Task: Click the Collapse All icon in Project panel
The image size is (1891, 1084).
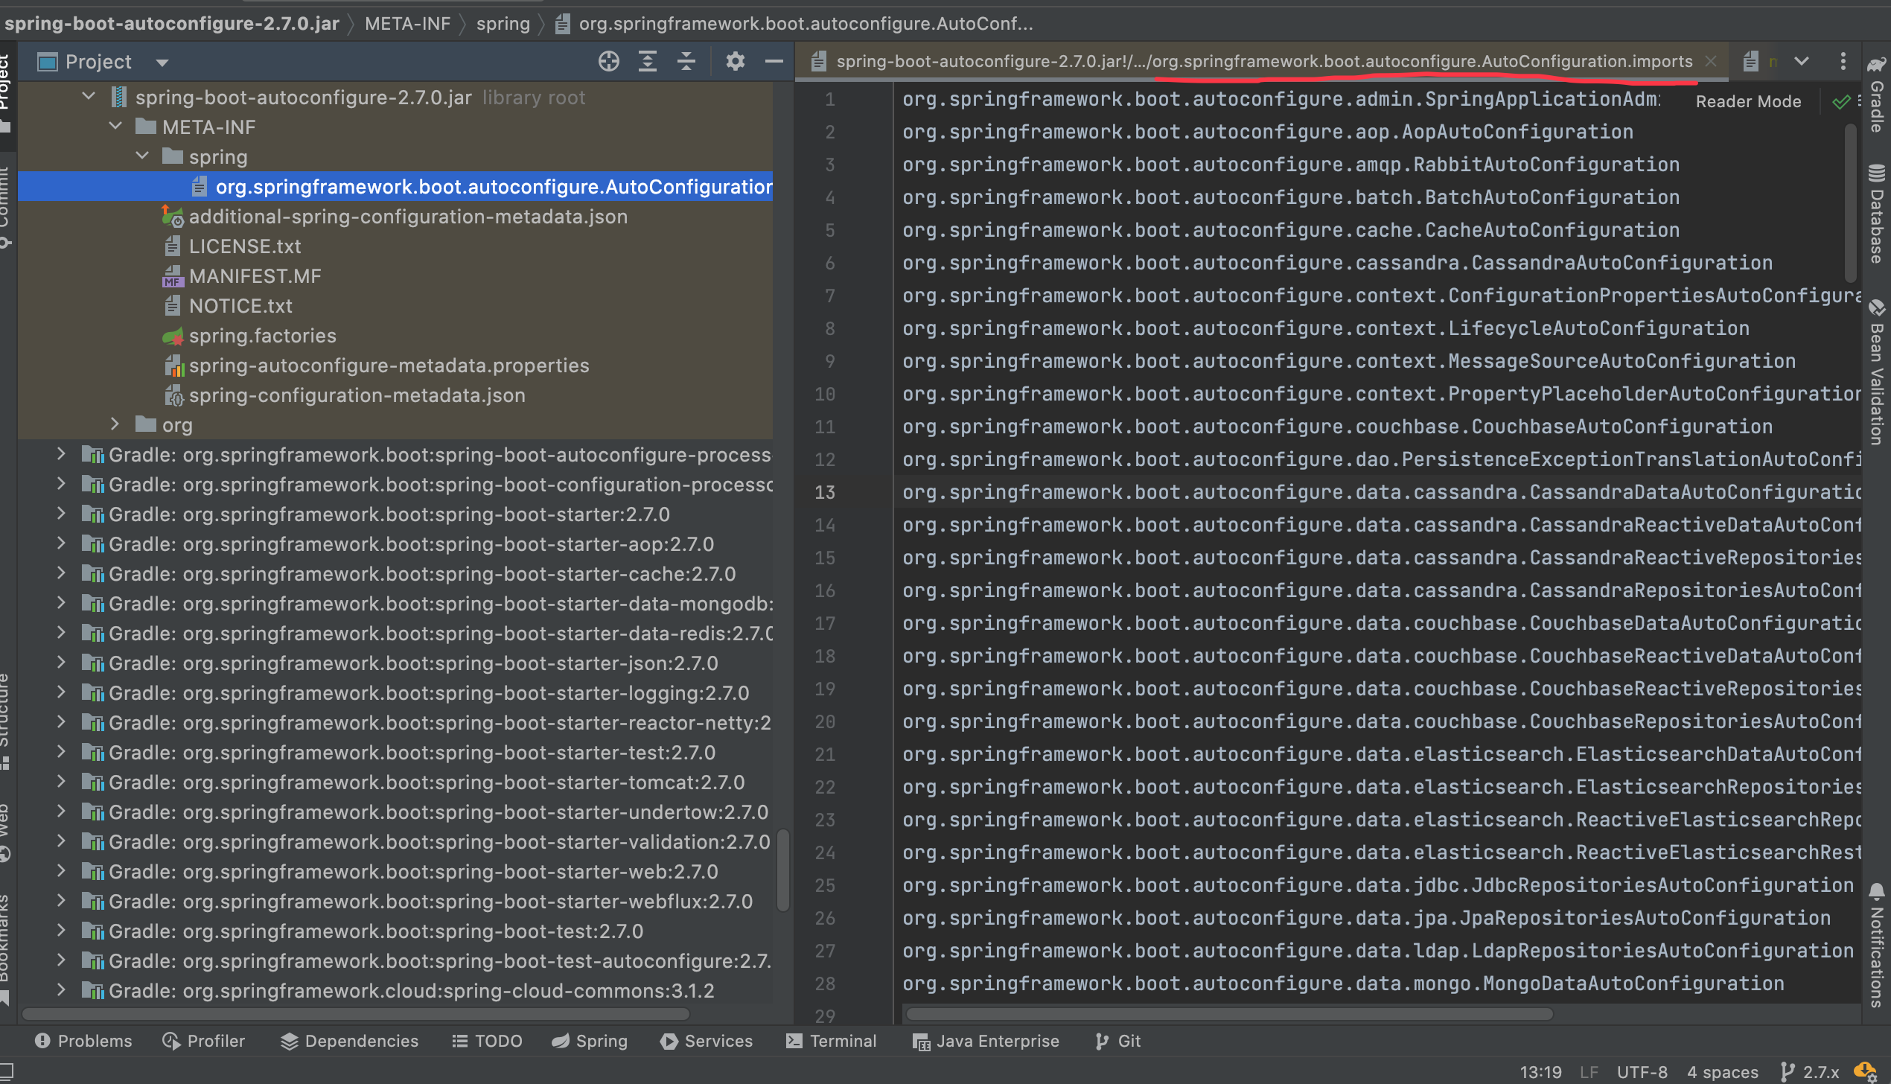Action: [686, 62]
